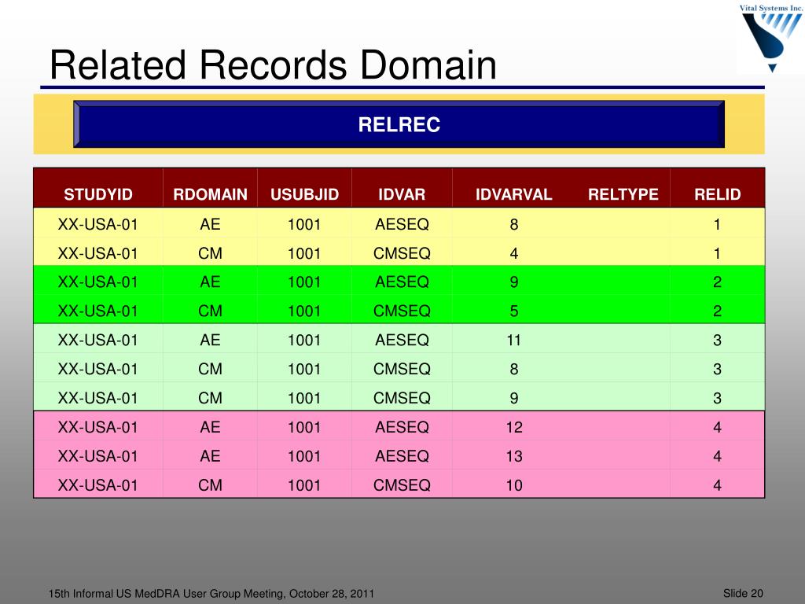805x604 pixels.
Task: Click IDVARVAL 8 in the light-green CMSEQ row
Action: pos(514,369)
